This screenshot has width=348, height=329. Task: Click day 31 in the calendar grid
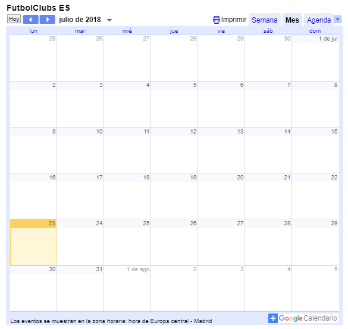(80, 288)
